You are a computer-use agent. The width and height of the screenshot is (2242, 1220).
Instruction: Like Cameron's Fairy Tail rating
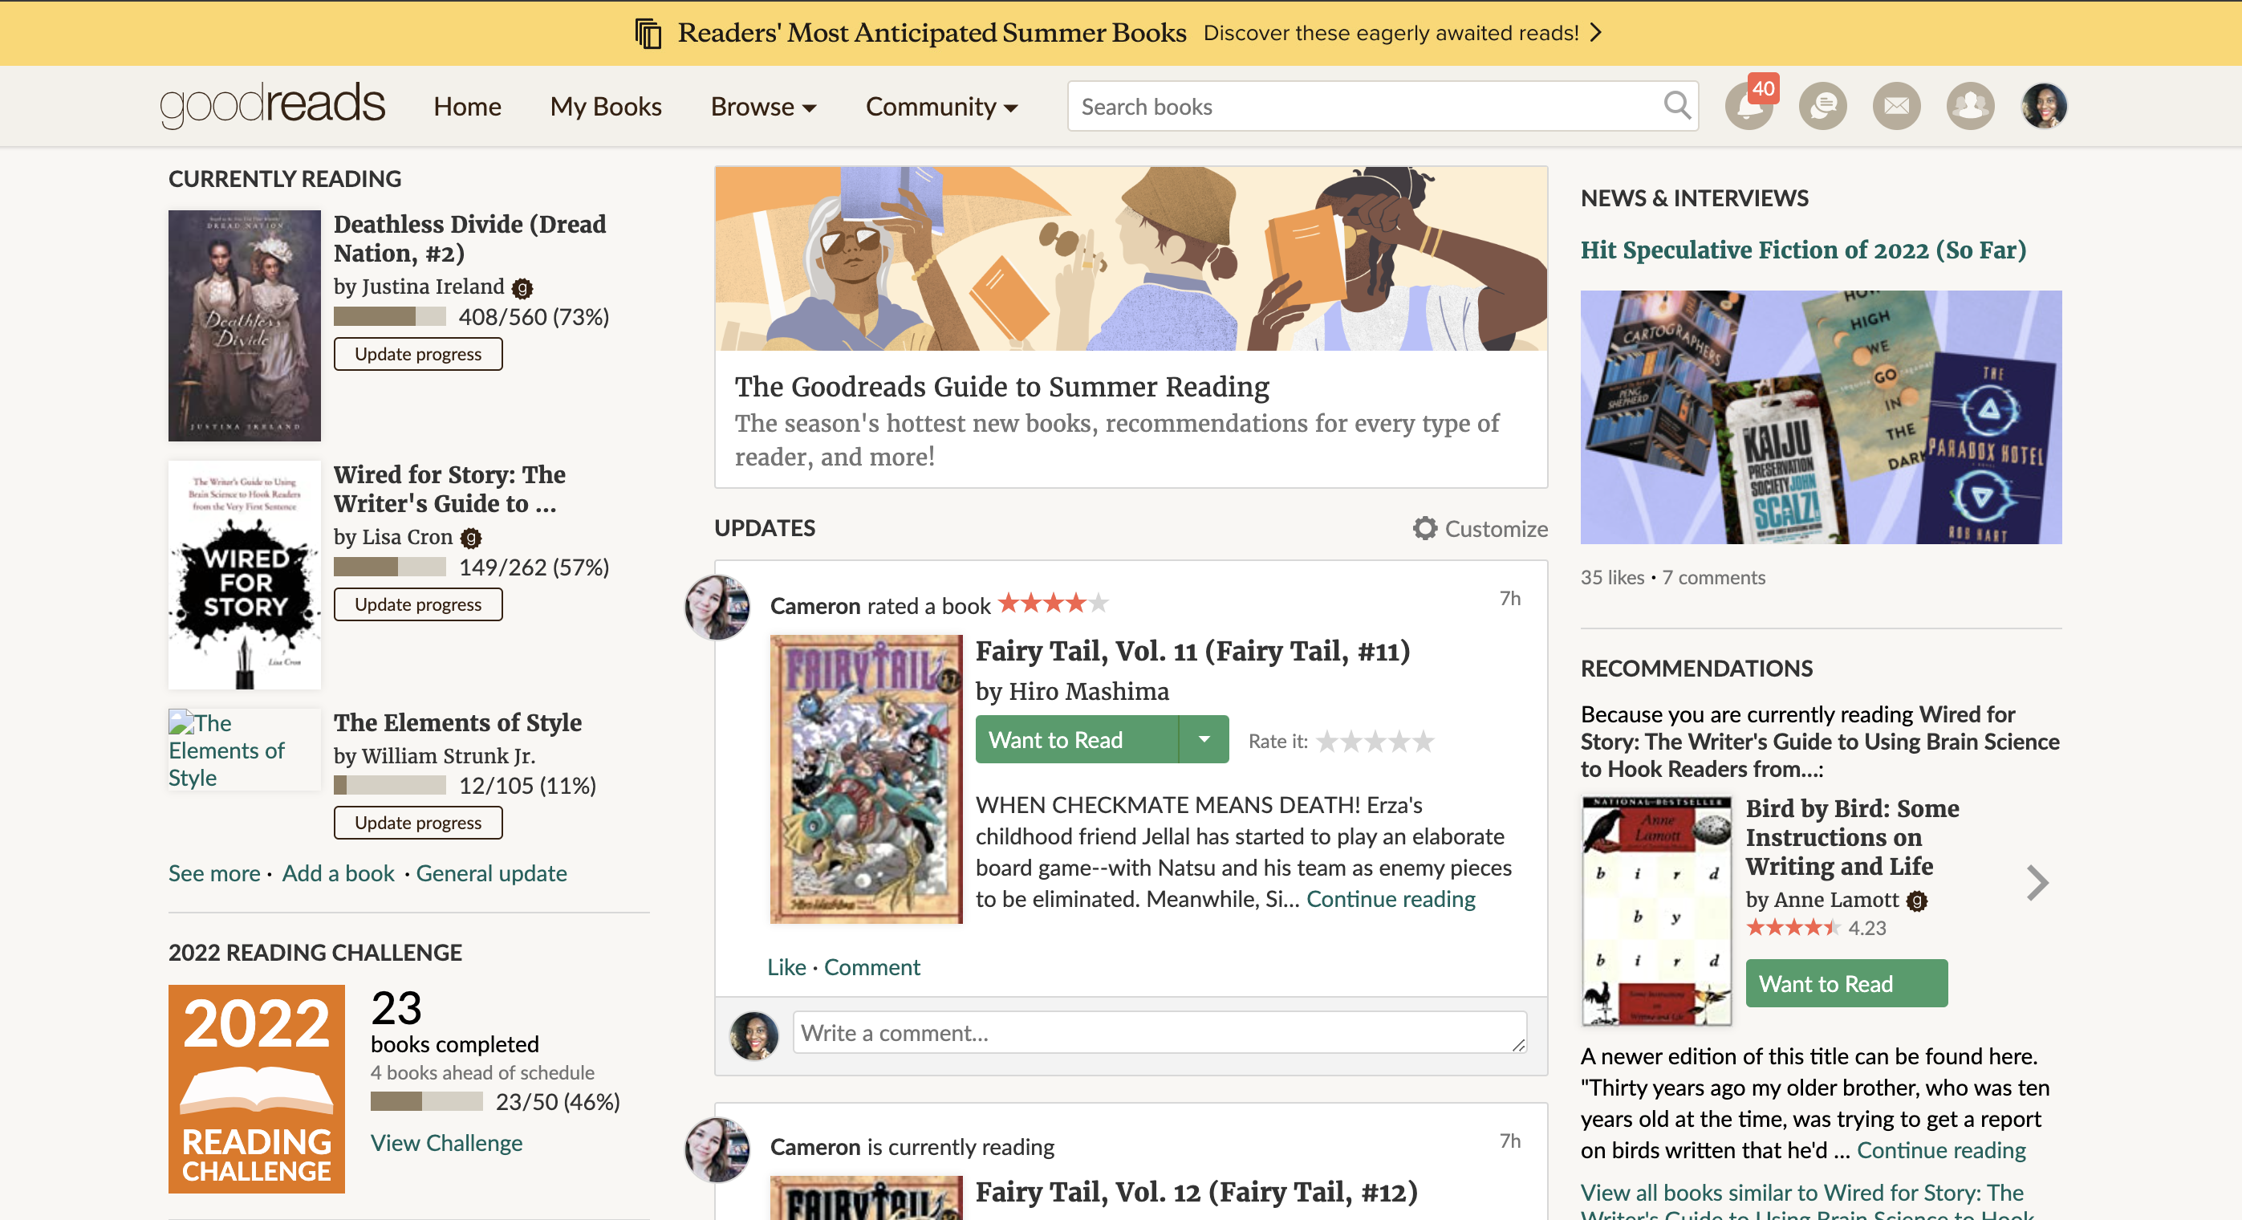(787, 967)
